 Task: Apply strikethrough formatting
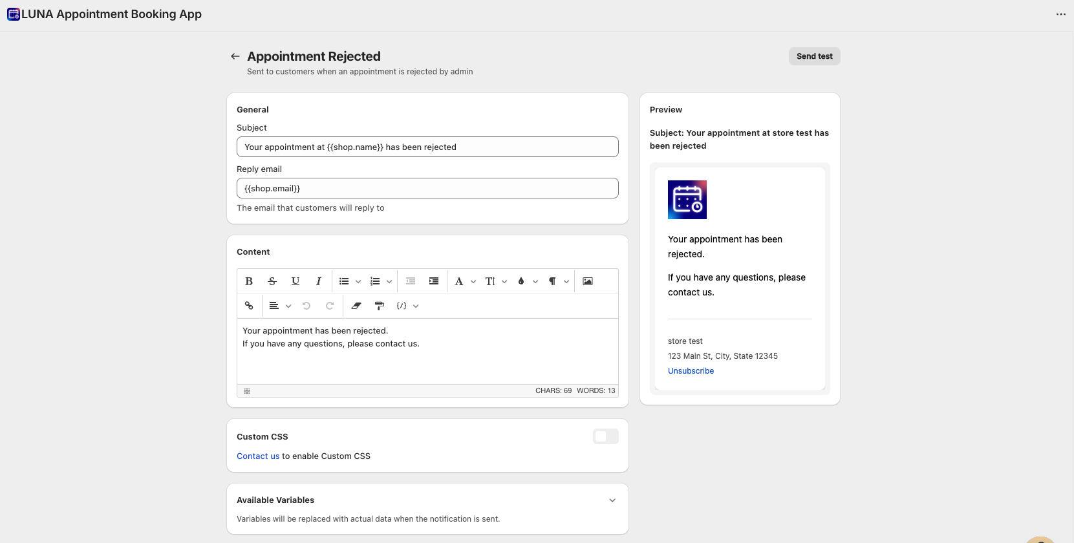coord(272,281)
